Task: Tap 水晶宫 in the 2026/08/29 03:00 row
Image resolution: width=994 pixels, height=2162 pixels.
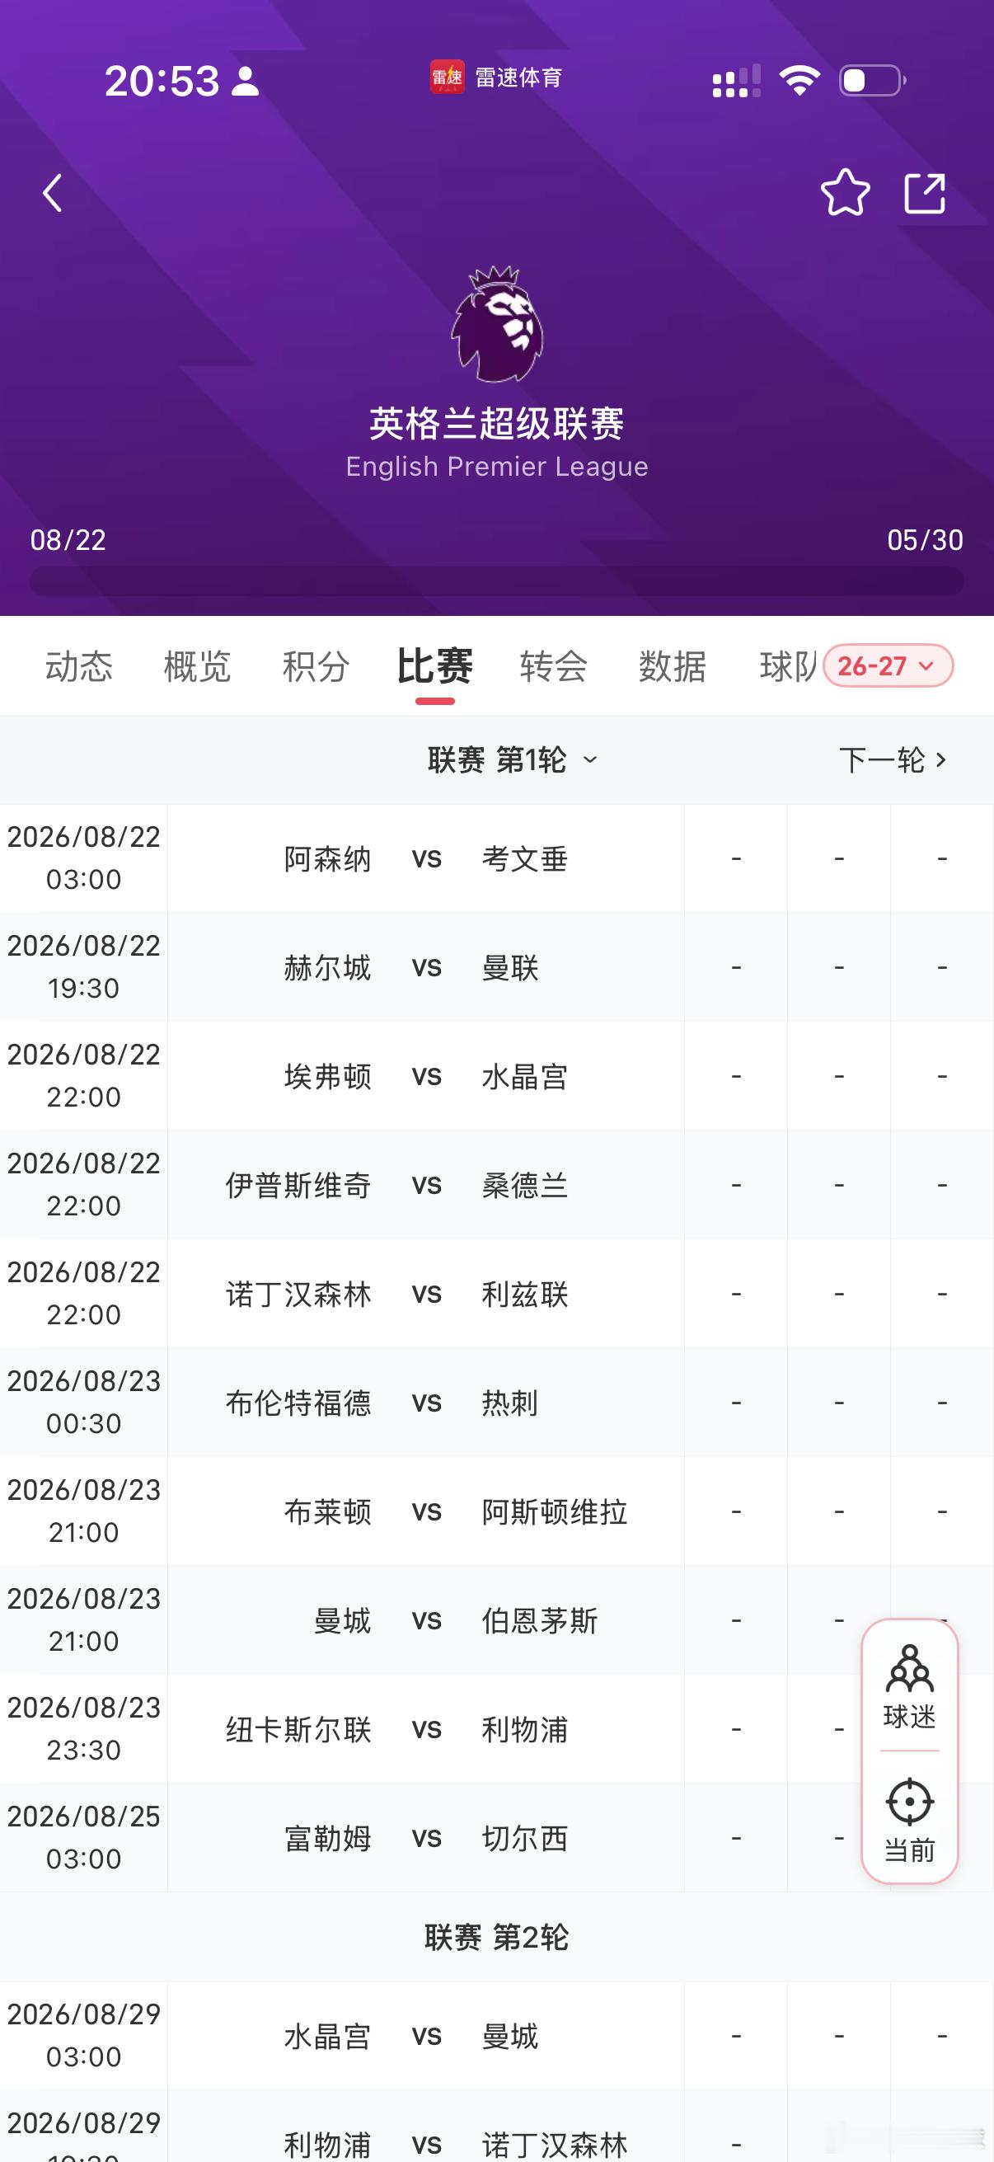Action: 327,2036
